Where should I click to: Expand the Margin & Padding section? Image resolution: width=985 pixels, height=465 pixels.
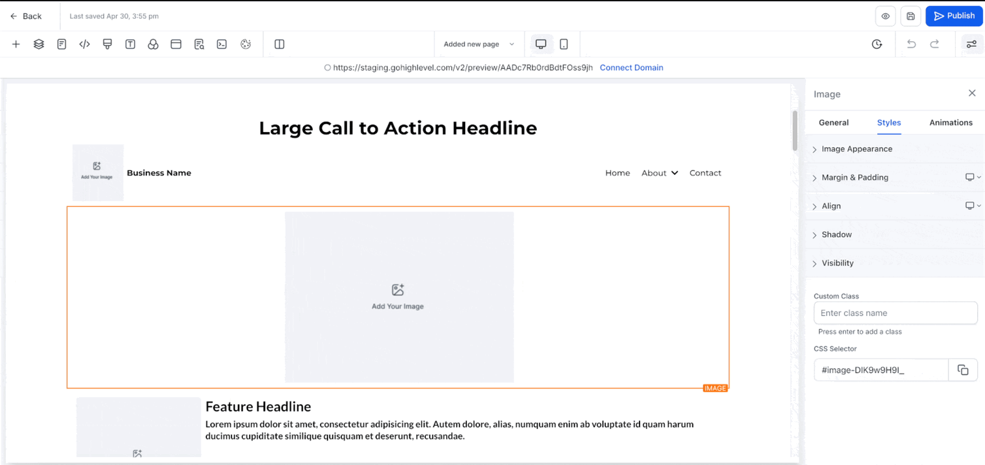coord(895,178)
